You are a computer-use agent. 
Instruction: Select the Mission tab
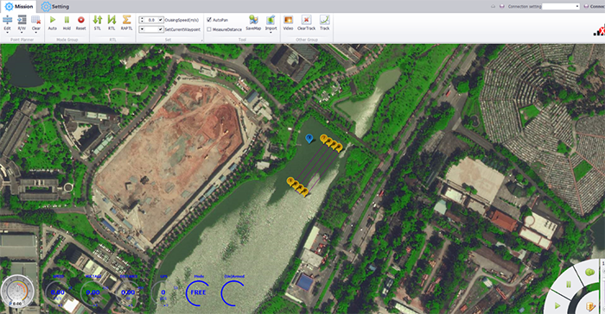pyautogui.click(x=19, y=7)
